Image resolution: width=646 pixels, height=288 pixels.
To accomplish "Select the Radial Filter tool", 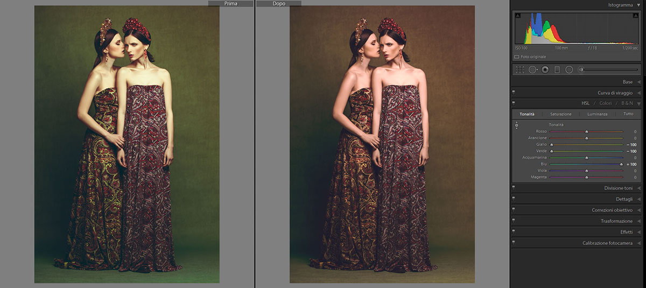I will click(x=569, y=69).
